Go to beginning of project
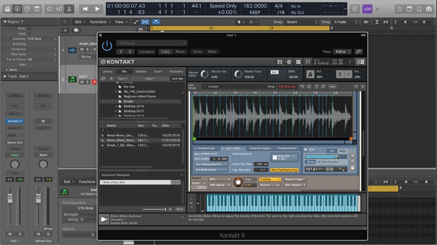The image size is (437, 245). (85, 9)
